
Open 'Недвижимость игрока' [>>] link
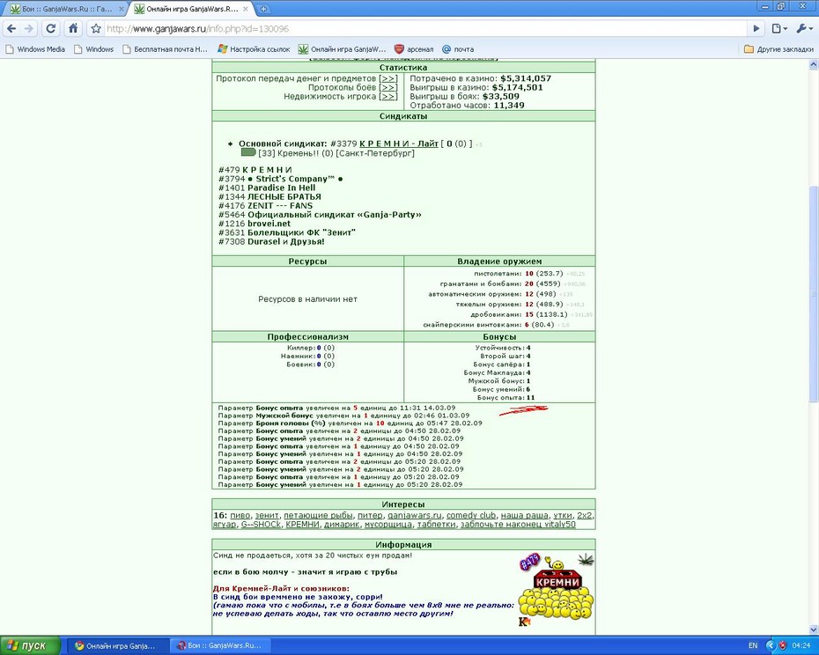pyautogui.click(x=388, y=96)
